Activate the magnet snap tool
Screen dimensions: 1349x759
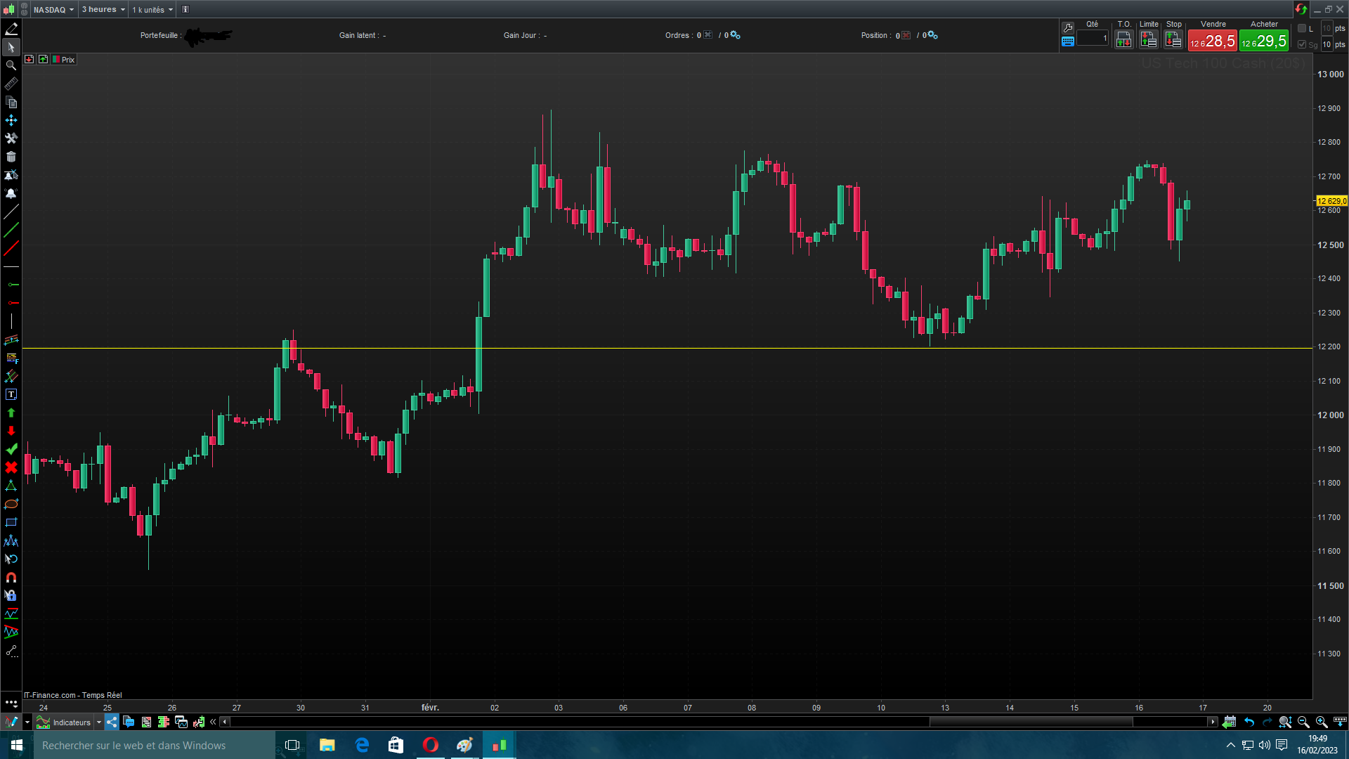point(11,578)
